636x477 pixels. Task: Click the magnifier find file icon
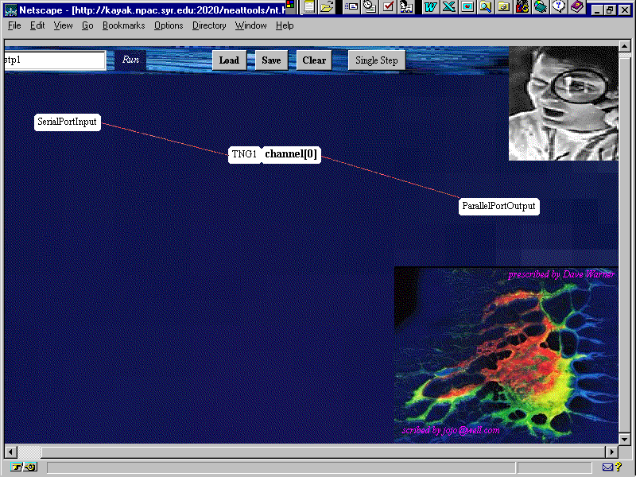[x=485, y=6]
